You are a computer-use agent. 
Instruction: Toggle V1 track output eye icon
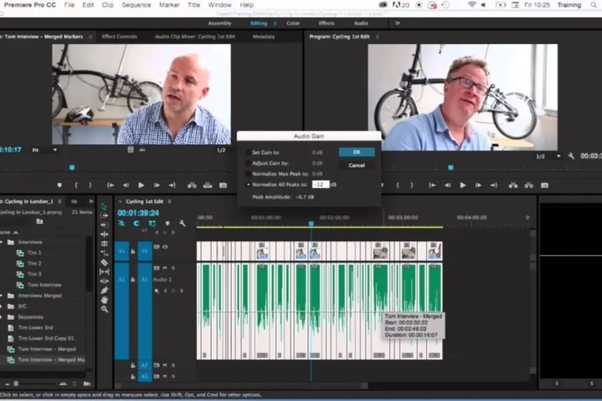tap(165, 247)
